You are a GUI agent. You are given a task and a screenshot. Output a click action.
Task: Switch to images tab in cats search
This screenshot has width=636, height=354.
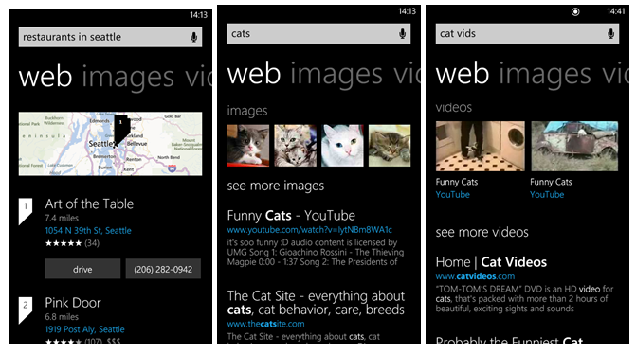(x=336, y=74)
